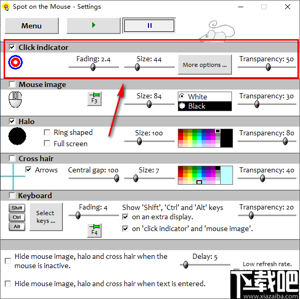Click the green play button

[x=93, y=26]
